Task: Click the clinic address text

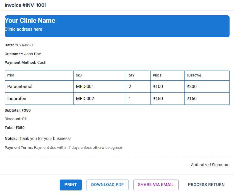Action: tap(23, 29)
